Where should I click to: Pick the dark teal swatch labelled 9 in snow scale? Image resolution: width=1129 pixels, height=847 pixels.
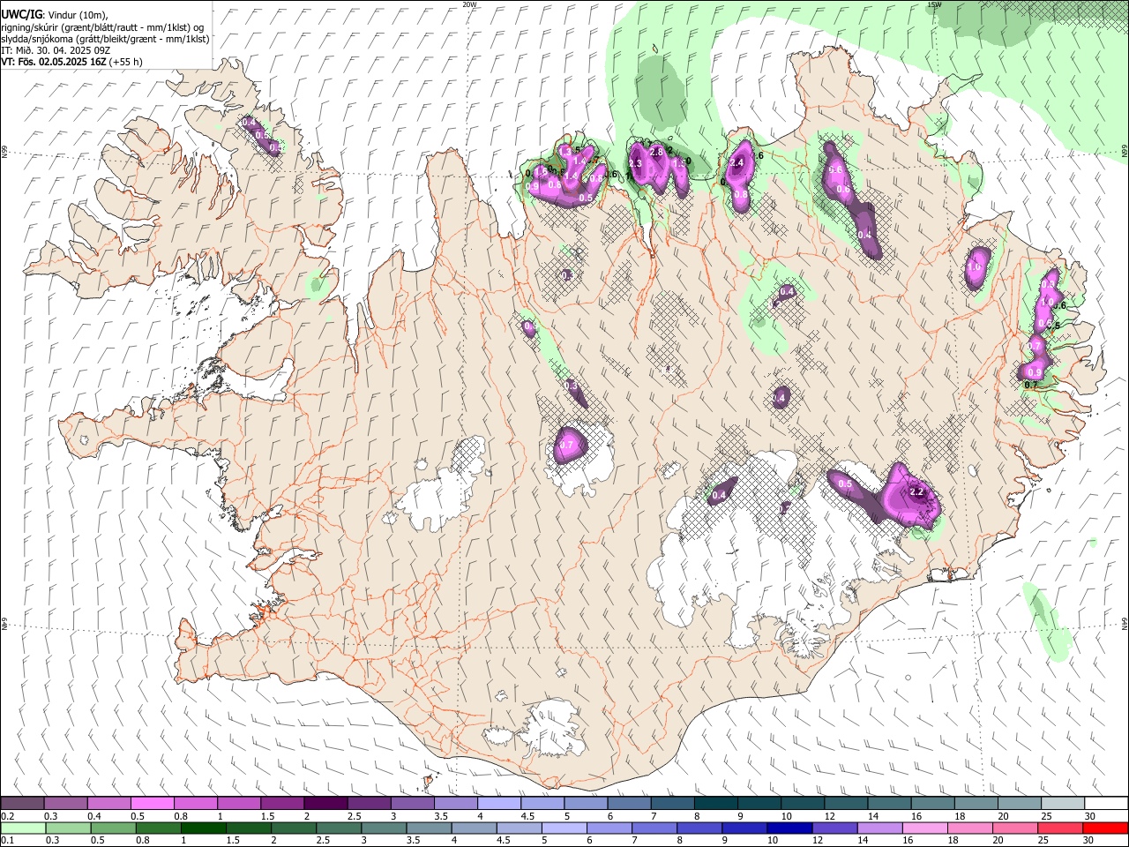(759, 804)
